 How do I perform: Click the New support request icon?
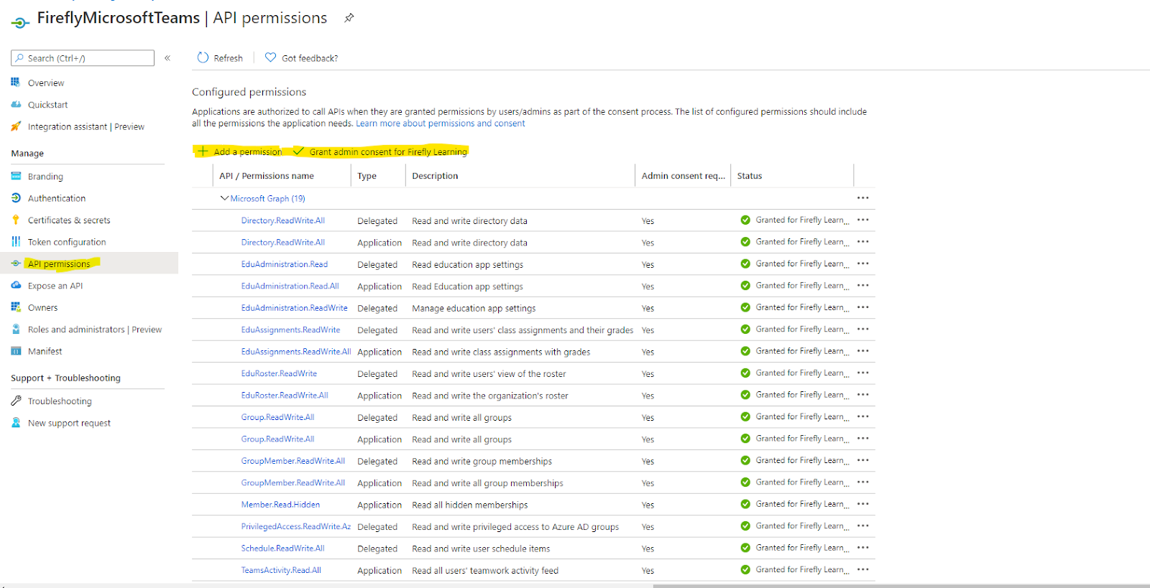pyautogui.click(x=16, y=423)
